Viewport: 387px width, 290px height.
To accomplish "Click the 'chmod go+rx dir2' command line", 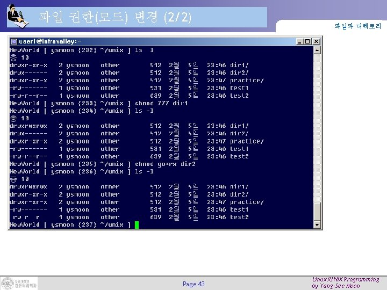I will [x=103, y=164].
